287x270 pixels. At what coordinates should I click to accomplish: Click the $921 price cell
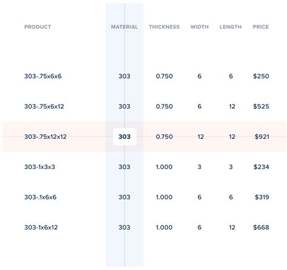coord(262,137)
